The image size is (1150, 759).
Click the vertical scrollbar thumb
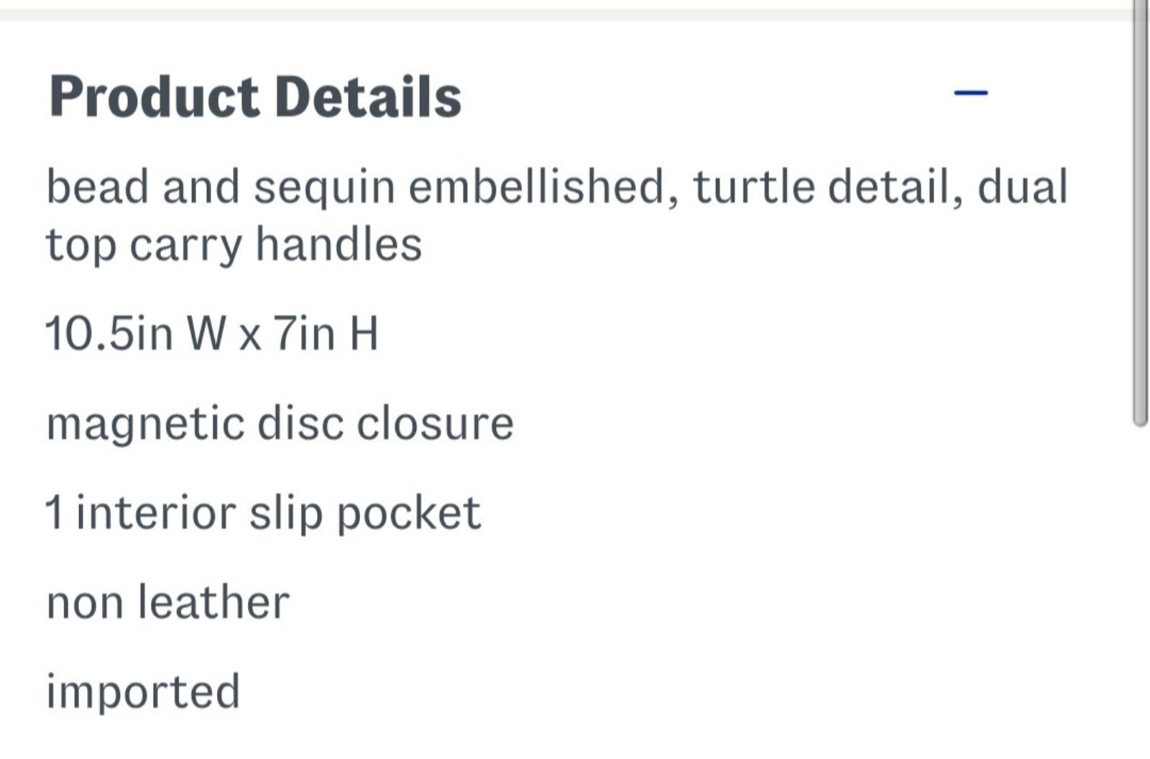coord(1141,213)
